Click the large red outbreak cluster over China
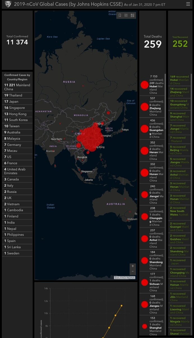 (90, 138)
